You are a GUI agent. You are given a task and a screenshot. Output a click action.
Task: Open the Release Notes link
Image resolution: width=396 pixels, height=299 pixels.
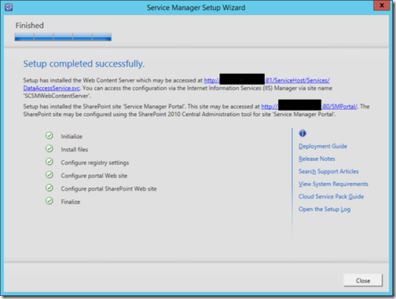(317, 159)
